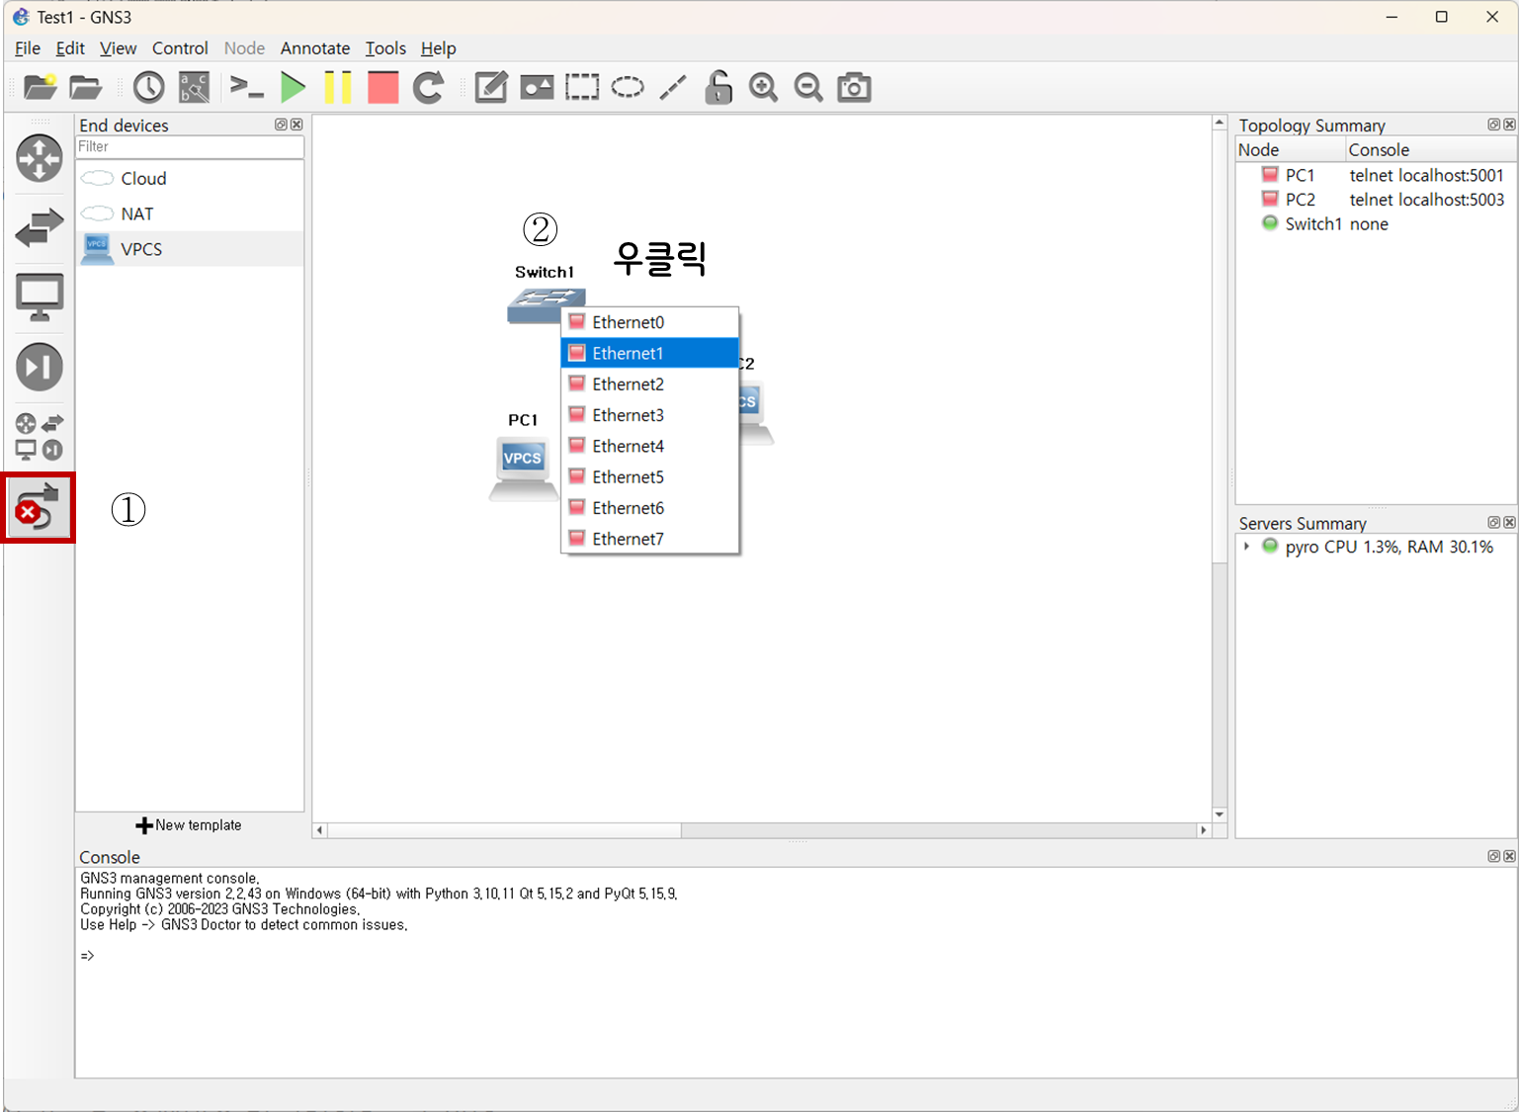Choose Ethernet6 from the port list
This screenshot has width=1519, height=1112.
(650, 507)
